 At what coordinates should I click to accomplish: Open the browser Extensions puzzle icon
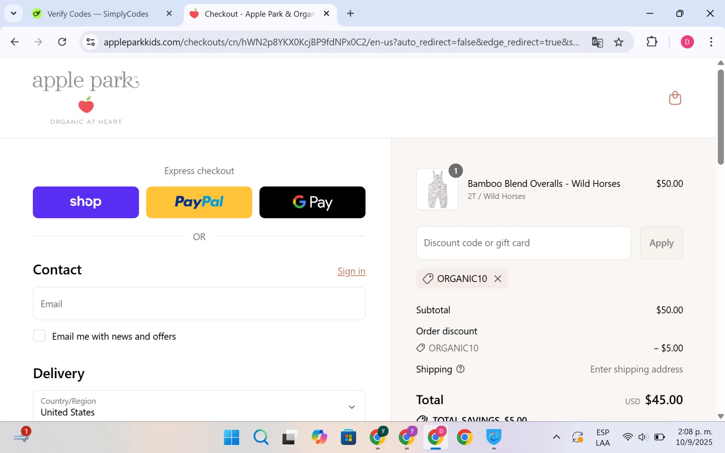point(652,42)
